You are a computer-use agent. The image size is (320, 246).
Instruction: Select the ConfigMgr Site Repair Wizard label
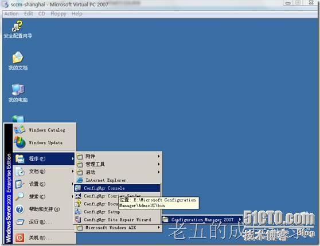118,220
